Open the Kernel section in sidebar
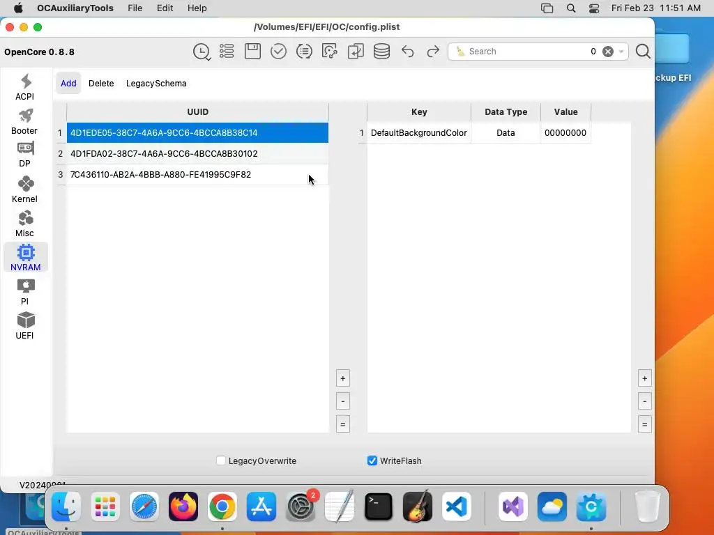The height and width of the screenshot is (535, 714). click(x=25, y=189)
